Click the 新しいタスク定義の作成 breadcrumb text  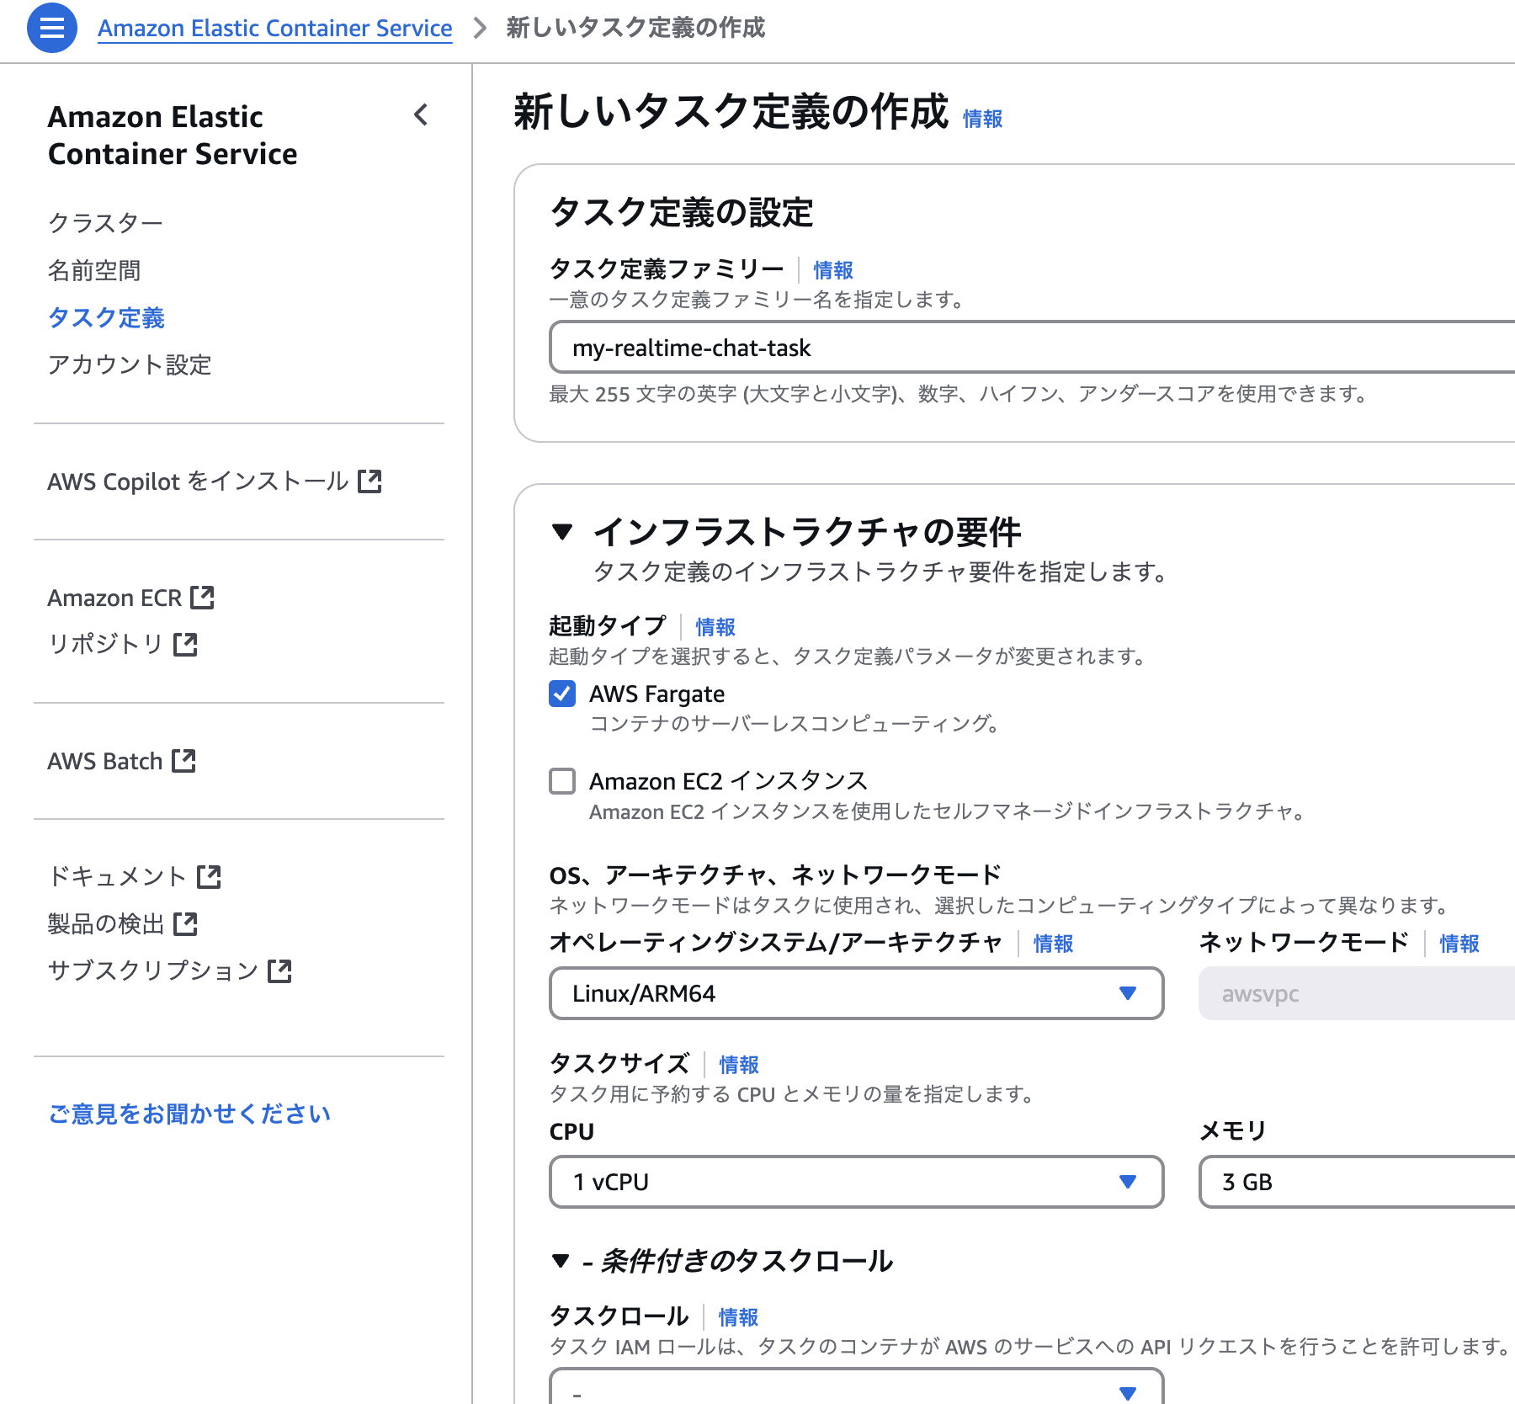635,28
